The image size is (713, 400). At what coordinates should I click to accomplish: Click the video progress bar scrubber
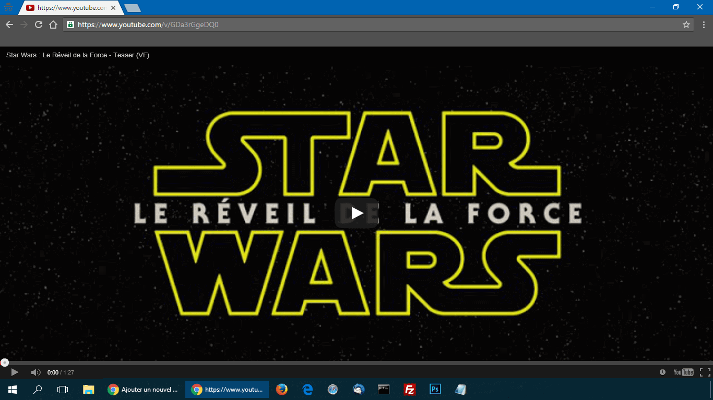pyautogui.click(x=4, y=362)
